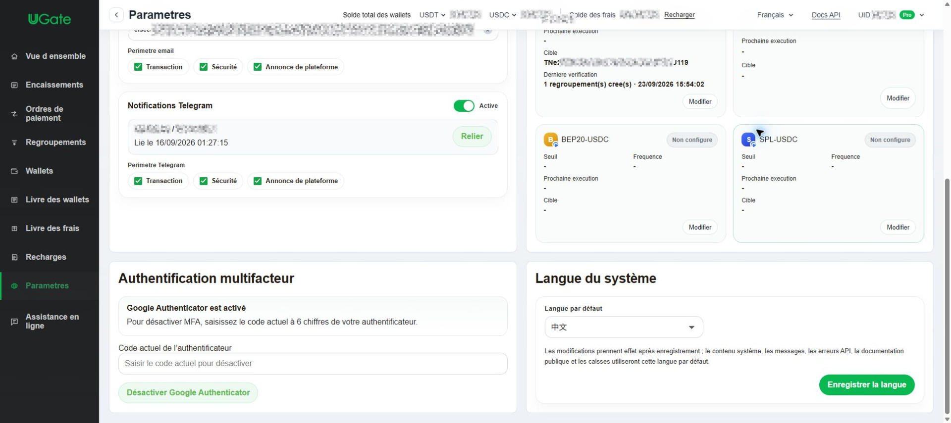Click Modifier on the BEP20-USDC card
951x423 pixels.
pos(700,228)
